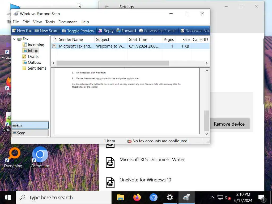The height and width of the screenshot is (204, 272).
Task: Click the preview pane vertical scrollbar thumb
Action: pos(207,121)
